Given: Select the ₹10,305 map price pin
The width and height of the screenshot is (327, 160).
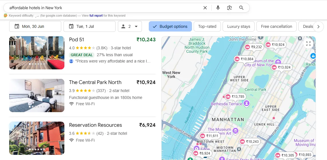Looking at the screenshot, I should [x=285, y=155].
